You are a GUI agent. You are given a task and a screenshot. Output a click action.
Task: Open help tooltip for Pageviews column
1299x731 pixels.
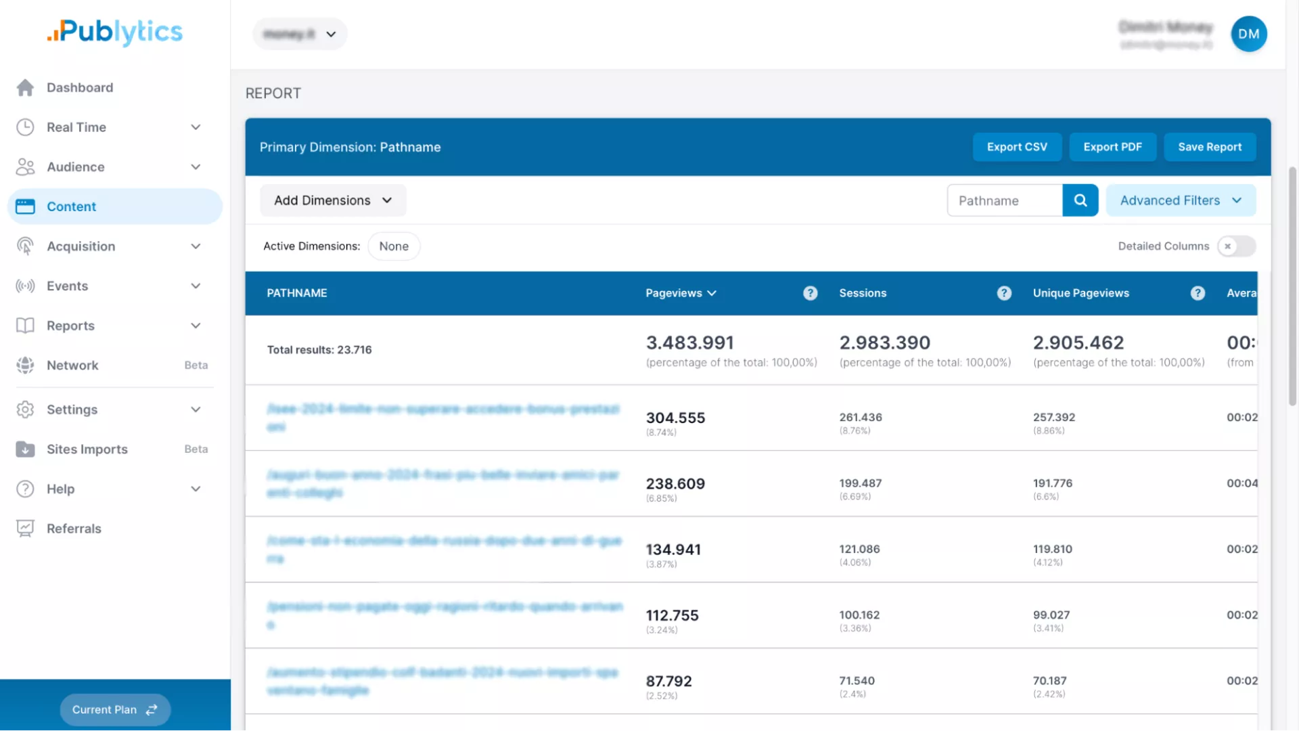pos(810,293)
